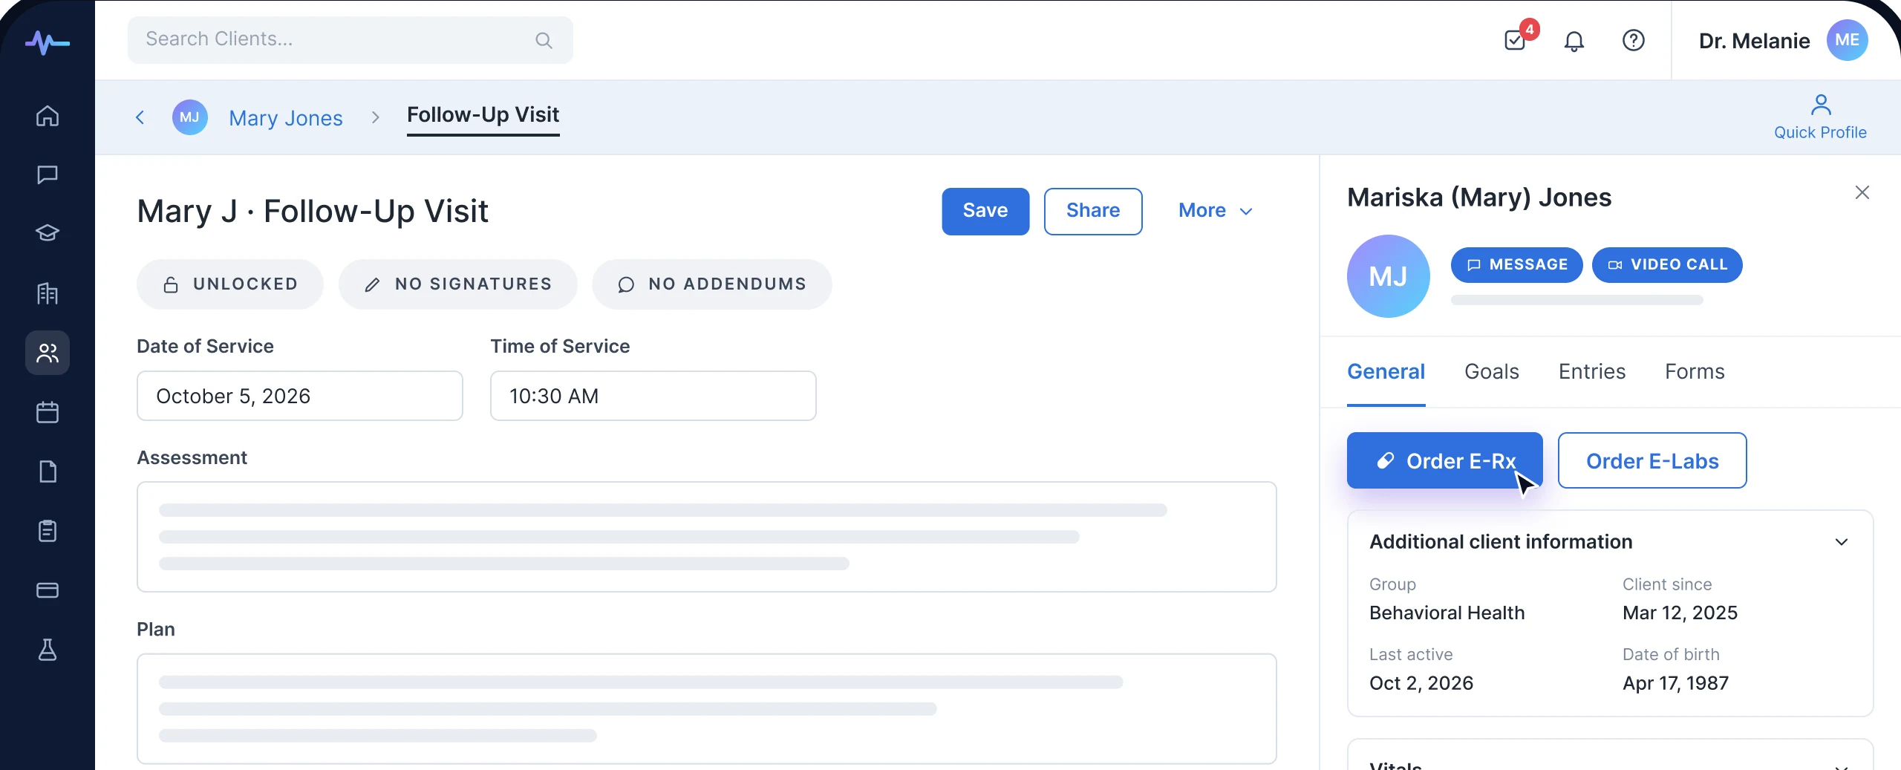Open the Mary Jones breadcrumb link
This screenshot has width=1901, height=770.
[286, 118]
